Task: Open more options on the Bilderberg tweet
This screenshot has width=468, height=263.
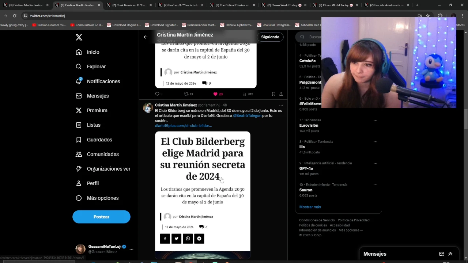Action: [x=281, y=105]
